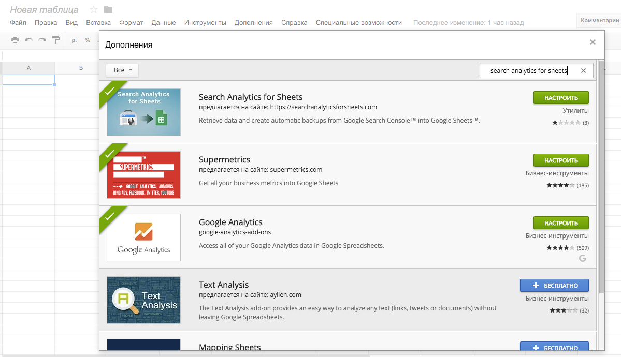Open the Файл menu
This screenshot has height=357, width=621.
(18, 23)
